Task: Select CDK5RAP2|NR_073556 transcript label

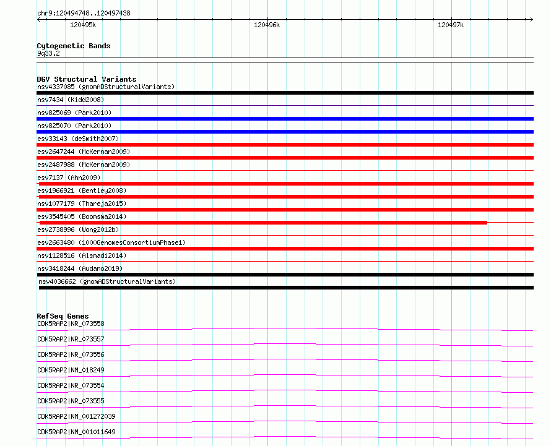Action: tap(71, 354)
